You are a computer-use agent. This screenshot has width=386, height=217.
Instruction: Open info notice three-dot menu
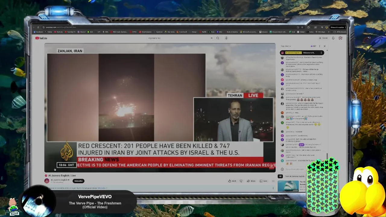click(273, 188)
